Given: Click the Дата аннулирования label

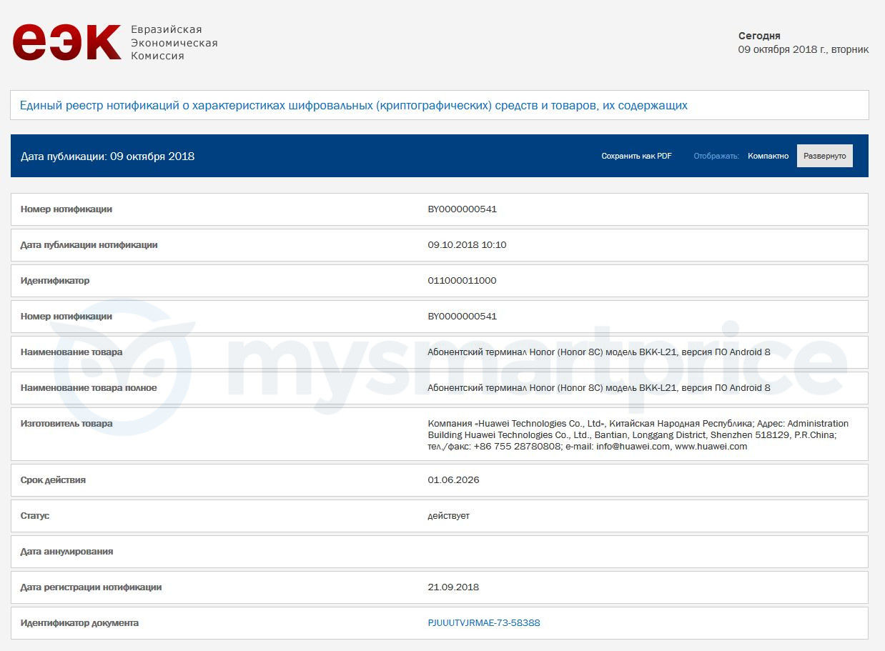Looking at the screenshot, I should 66,552.
